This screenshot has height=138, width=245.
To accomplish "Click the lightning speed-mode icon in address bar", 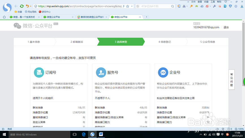I will coord(124,6).
